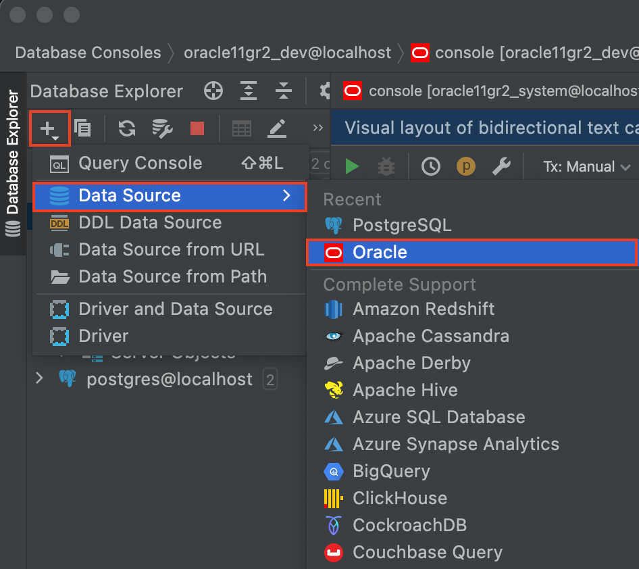Choose Data Source from Path
639x569 pixels.
tap(170, 277)
